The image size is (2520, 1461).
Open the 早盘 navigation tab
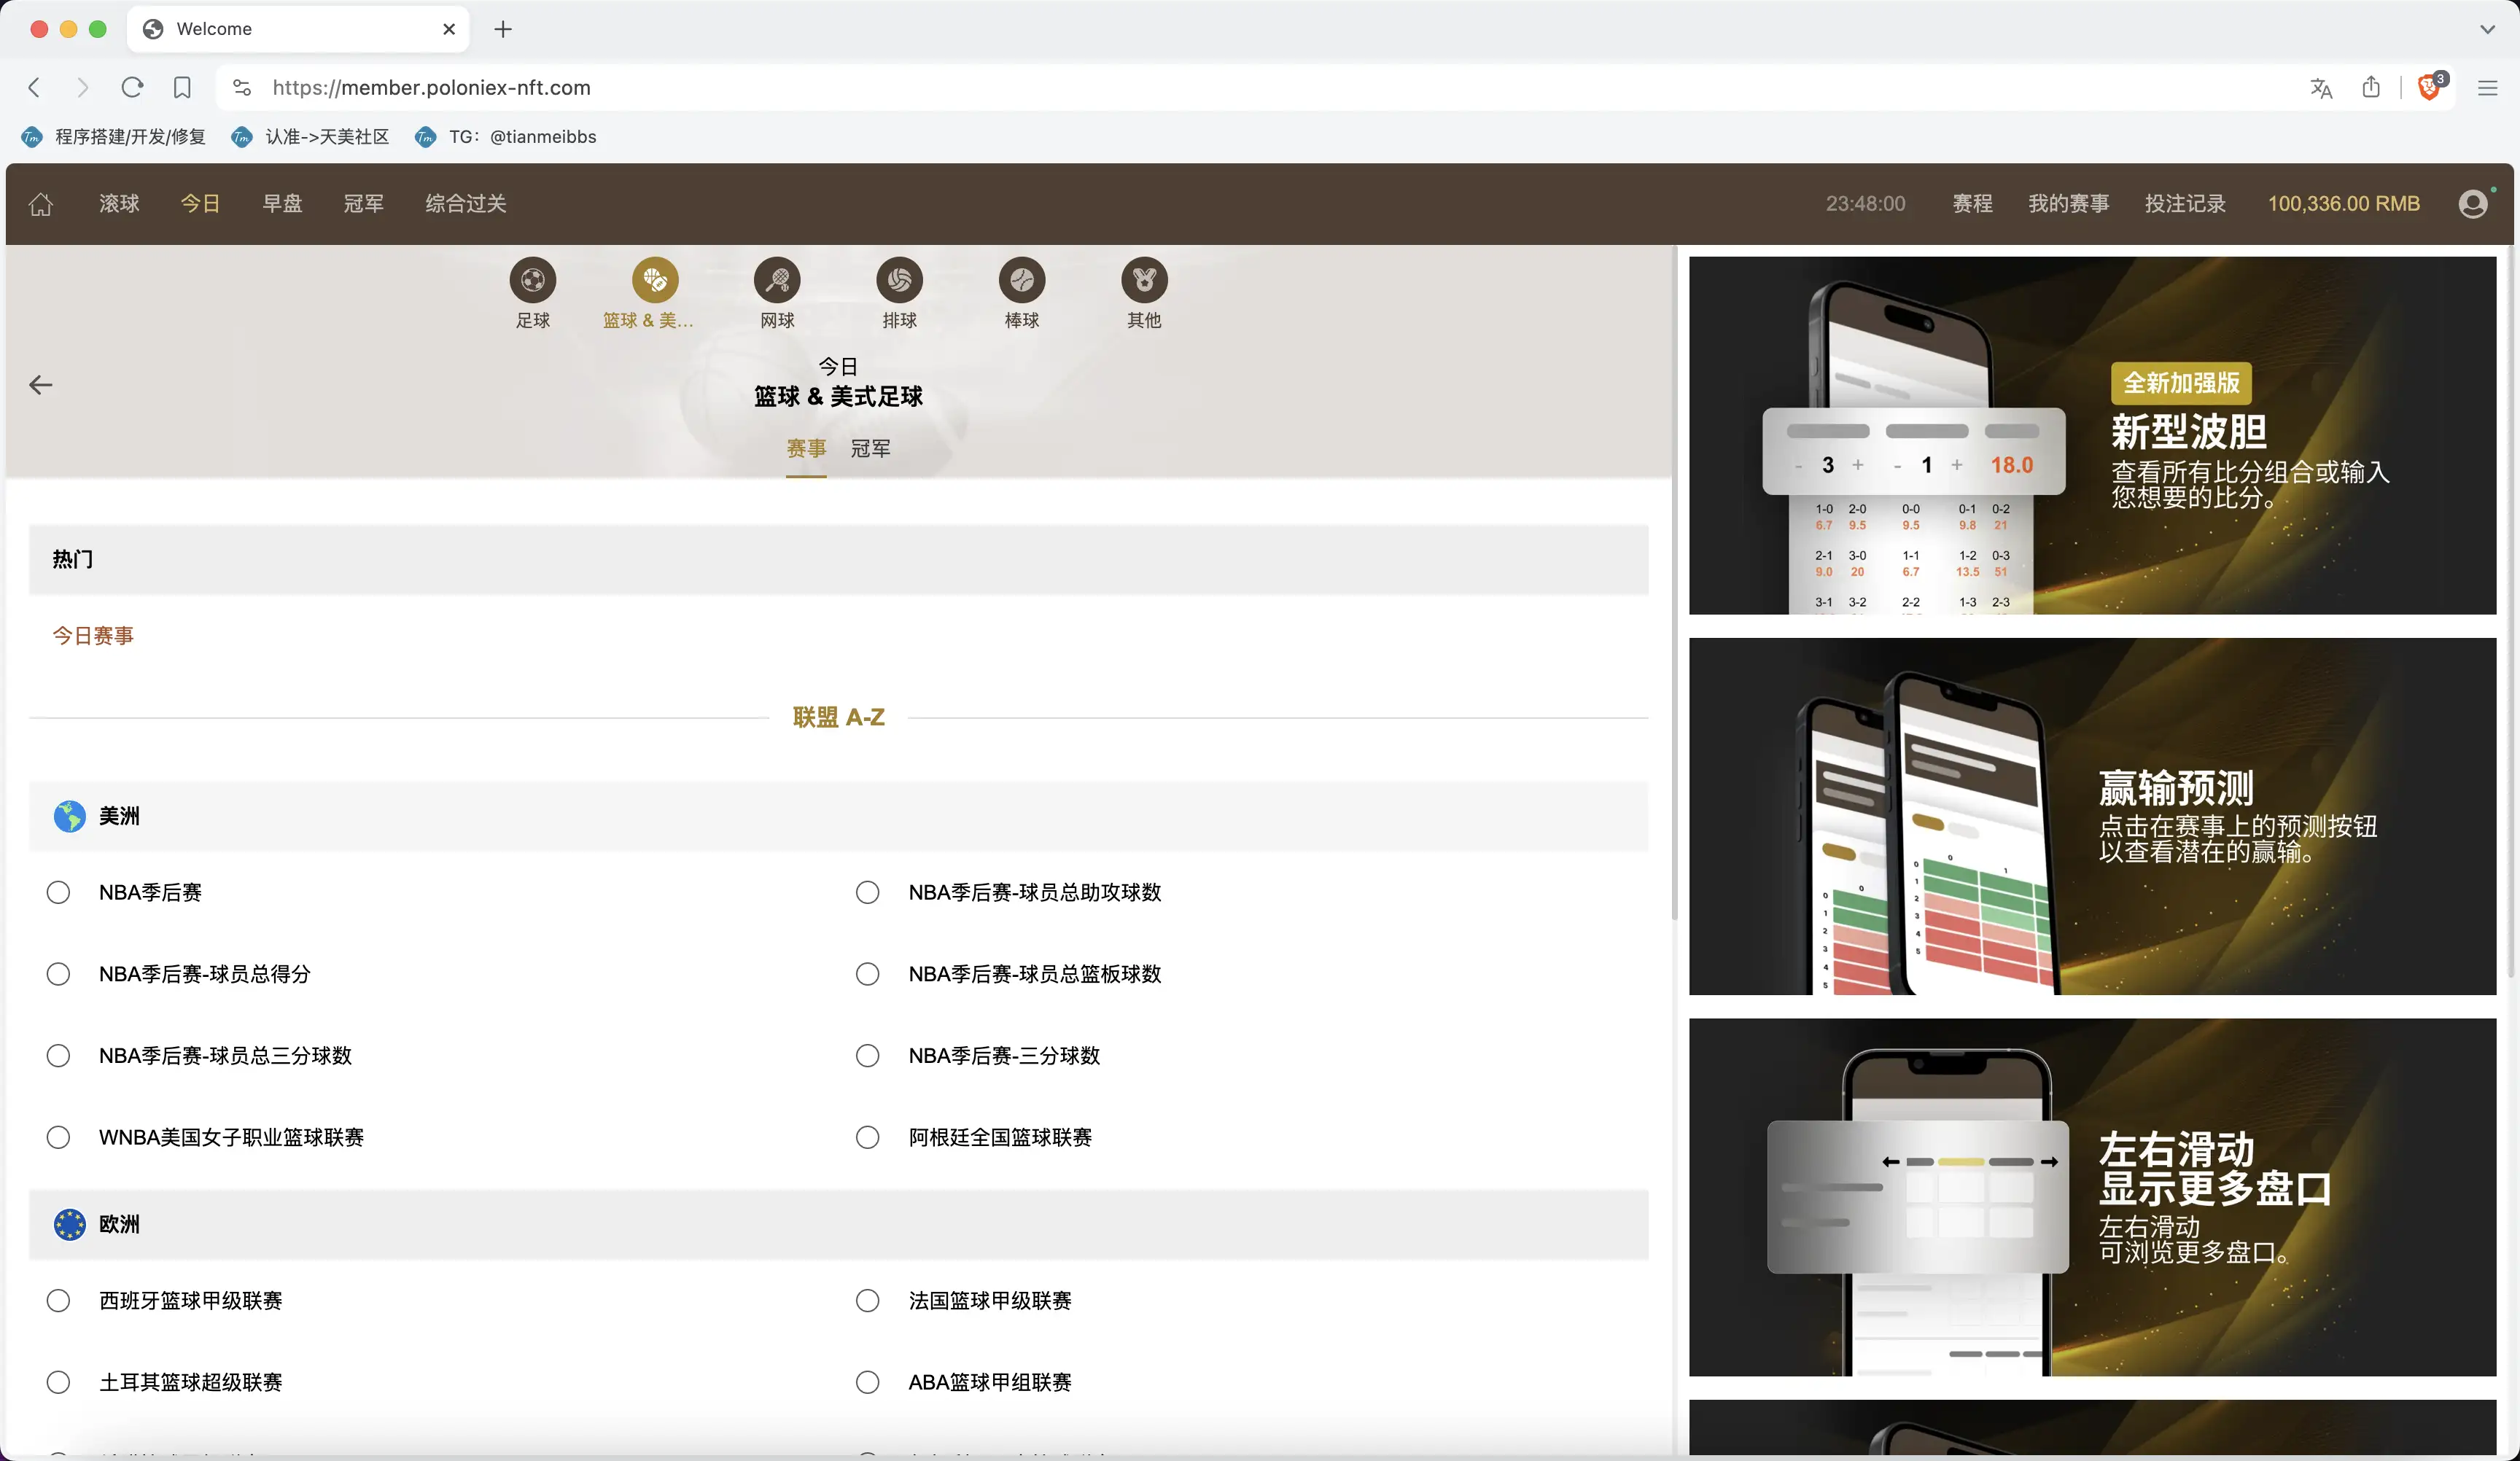tap(282, 204)
